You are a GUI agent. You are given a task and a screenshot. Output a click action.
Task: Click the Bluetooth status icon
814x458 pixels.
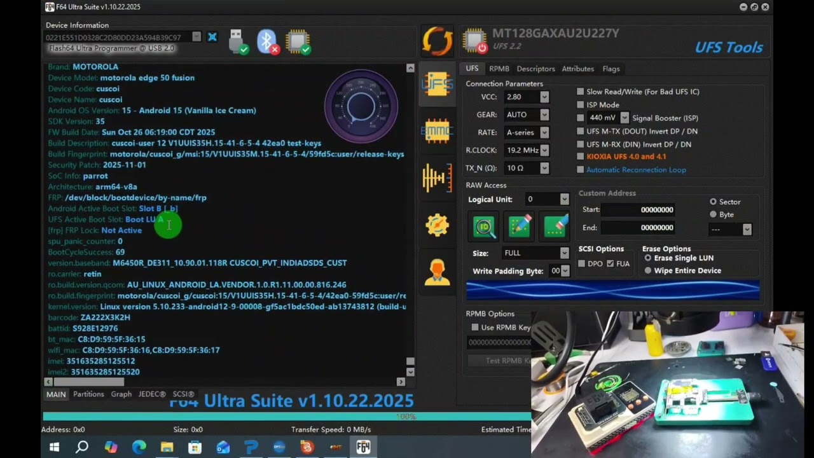(268, 41)
